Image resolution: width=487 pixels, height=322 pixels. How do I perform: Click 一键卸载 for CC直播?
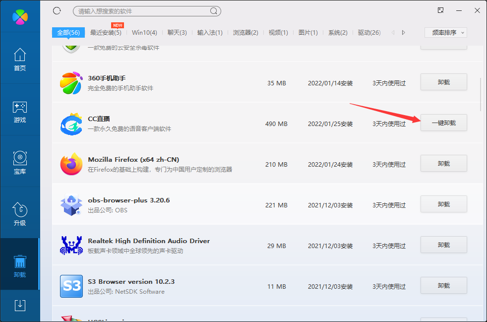click(x=444, y=123)
